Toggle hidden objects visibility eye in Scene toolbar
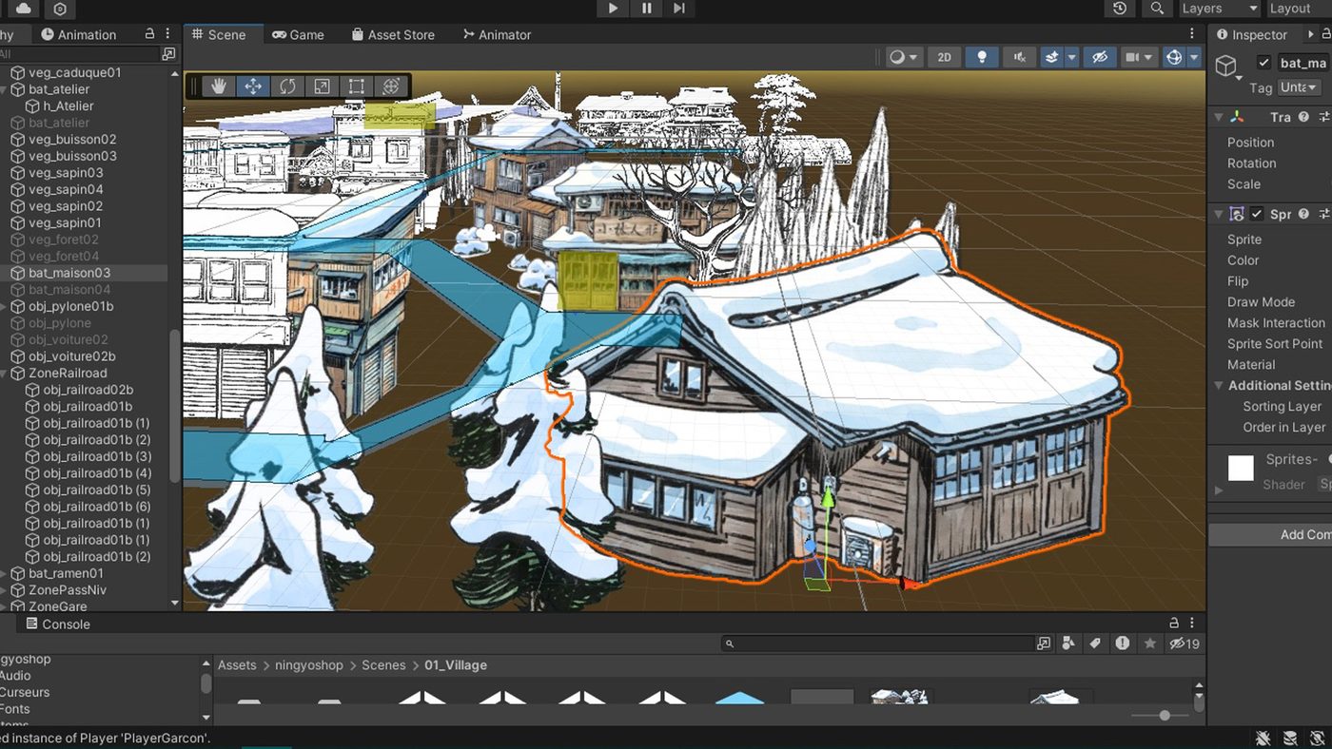The image size is (1332, 749). tap(1099, 57)
